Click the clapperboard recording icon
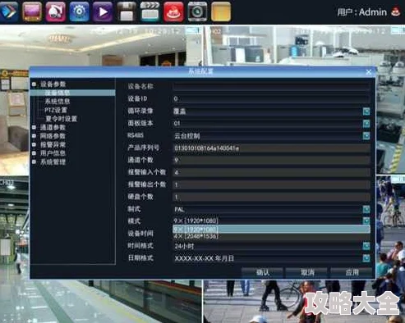Viewport: 405px width, 323px height. pos(150,11)
